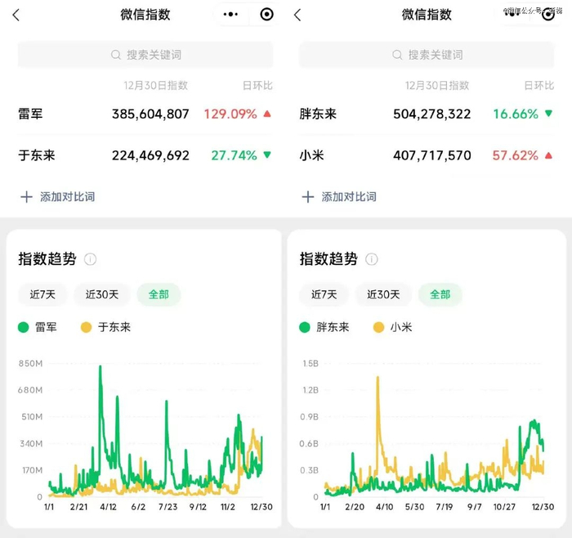Click red up triangle next to 129.09%
This screenshot has height=538, width=572.
point(267,114)
